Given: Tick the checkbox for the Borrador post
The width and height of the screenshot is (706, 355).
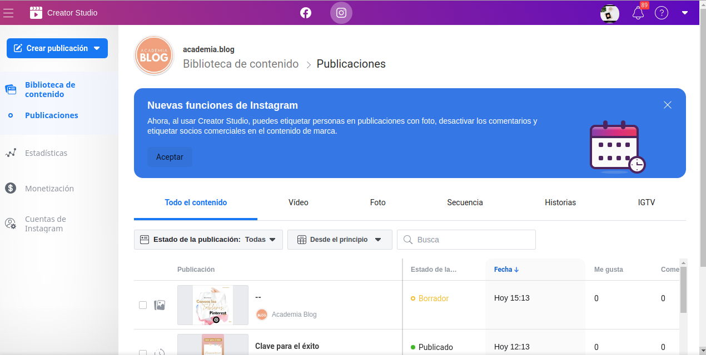Looking at the screenshot, I should [143, 305].
